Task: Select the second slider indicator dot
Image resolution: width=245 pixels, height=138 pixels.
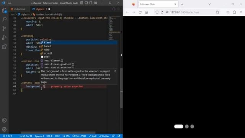Action: coord(187,127)
